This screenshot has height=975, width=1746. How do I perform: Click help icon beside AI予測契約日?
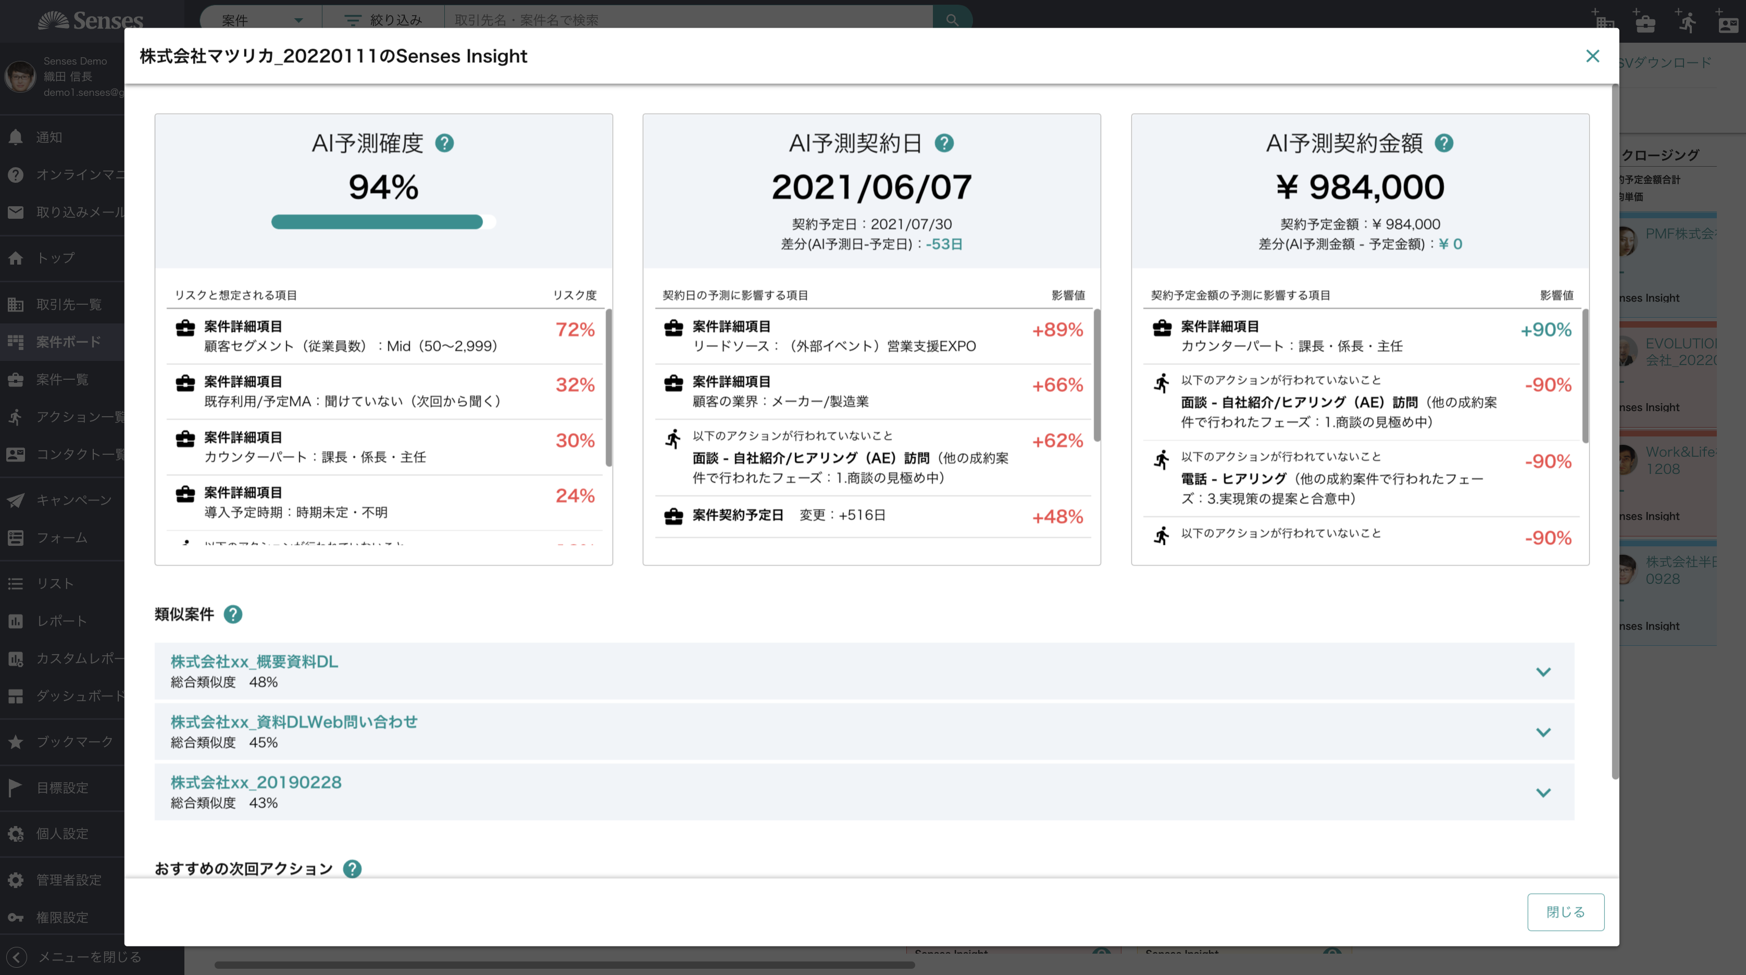944,143
